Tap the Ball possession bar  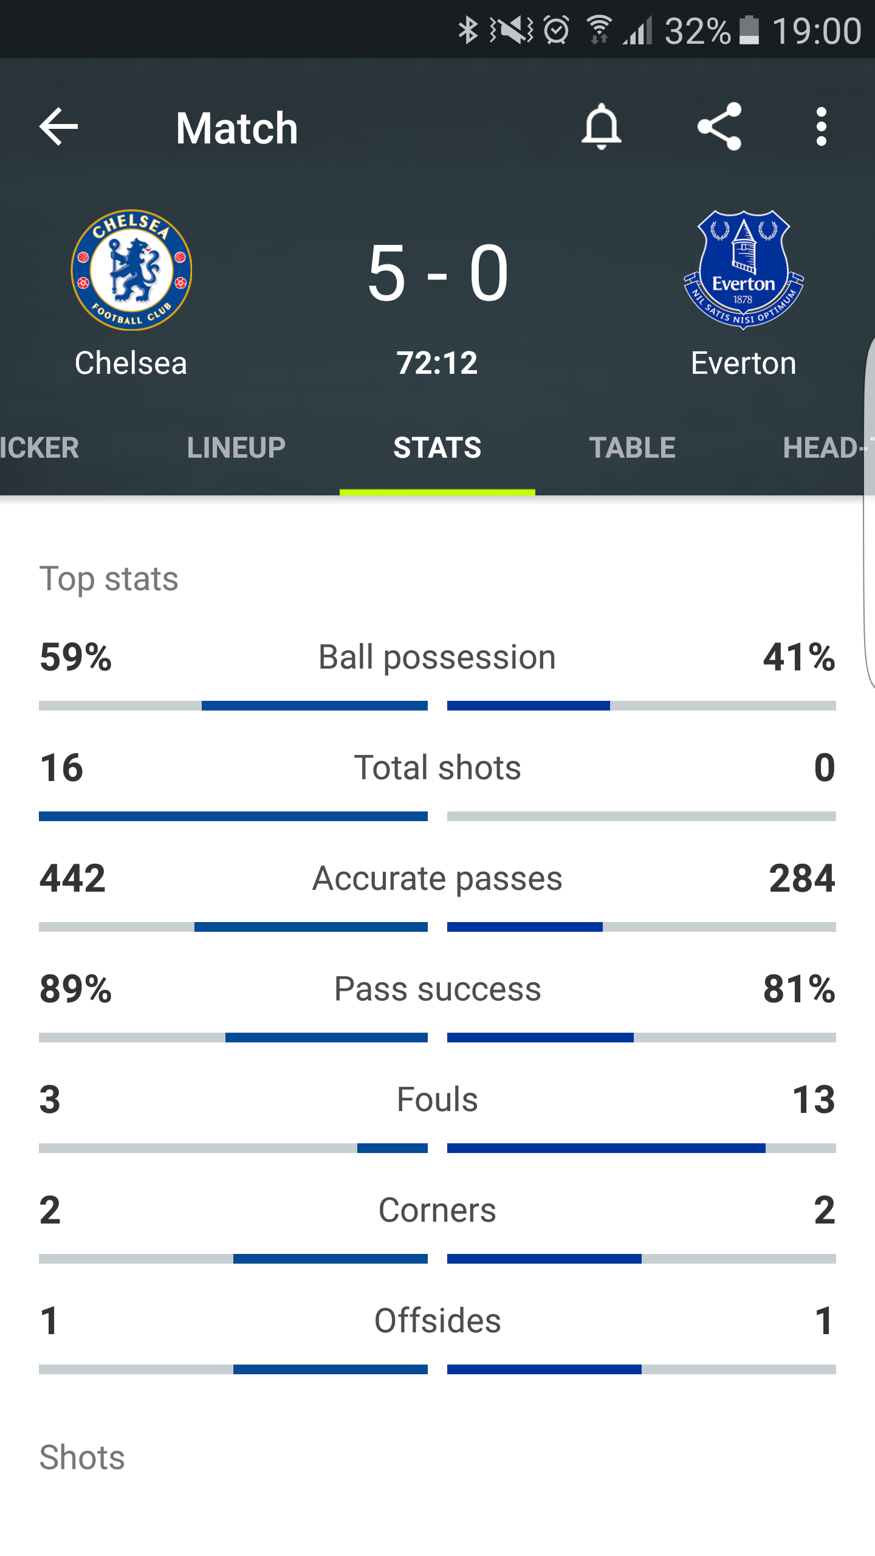coord(437,706)
